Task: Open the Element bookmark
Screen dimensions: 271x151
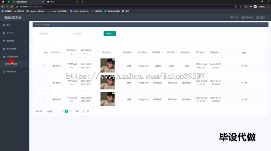Action: coord(36,11)
